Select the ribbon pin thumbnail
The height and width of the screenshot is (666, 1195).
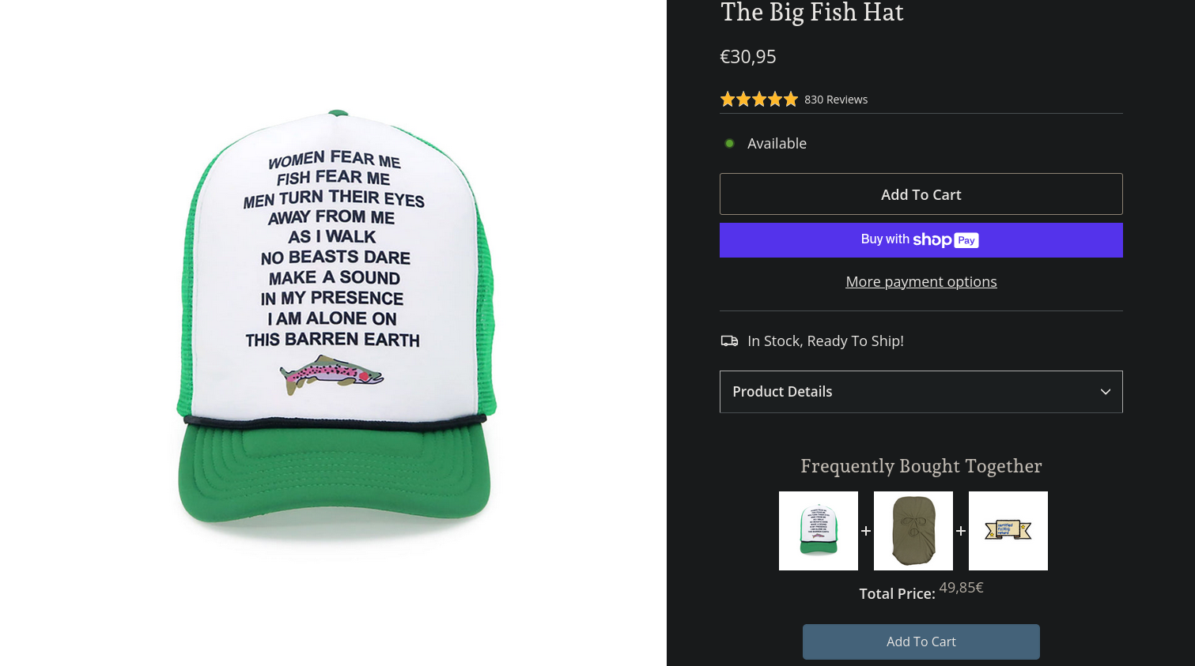pyautogui.click(x=1008, y=531)
